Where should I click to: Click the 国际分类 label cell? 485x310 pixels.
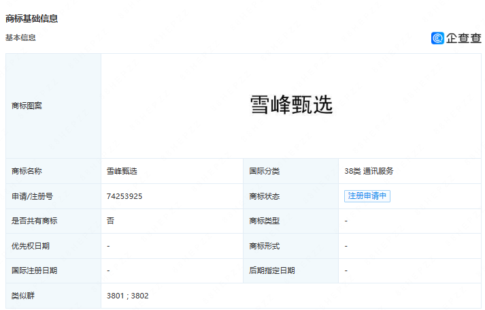(x=290, y=171)
